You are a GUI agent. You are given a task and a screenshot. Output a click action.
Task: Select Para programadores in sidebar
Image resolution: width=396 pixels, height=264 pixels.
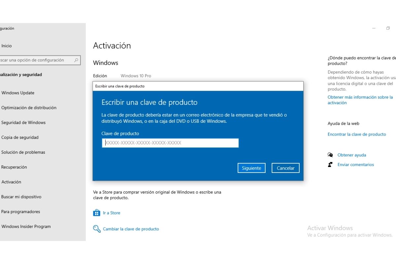pos(21,212)
